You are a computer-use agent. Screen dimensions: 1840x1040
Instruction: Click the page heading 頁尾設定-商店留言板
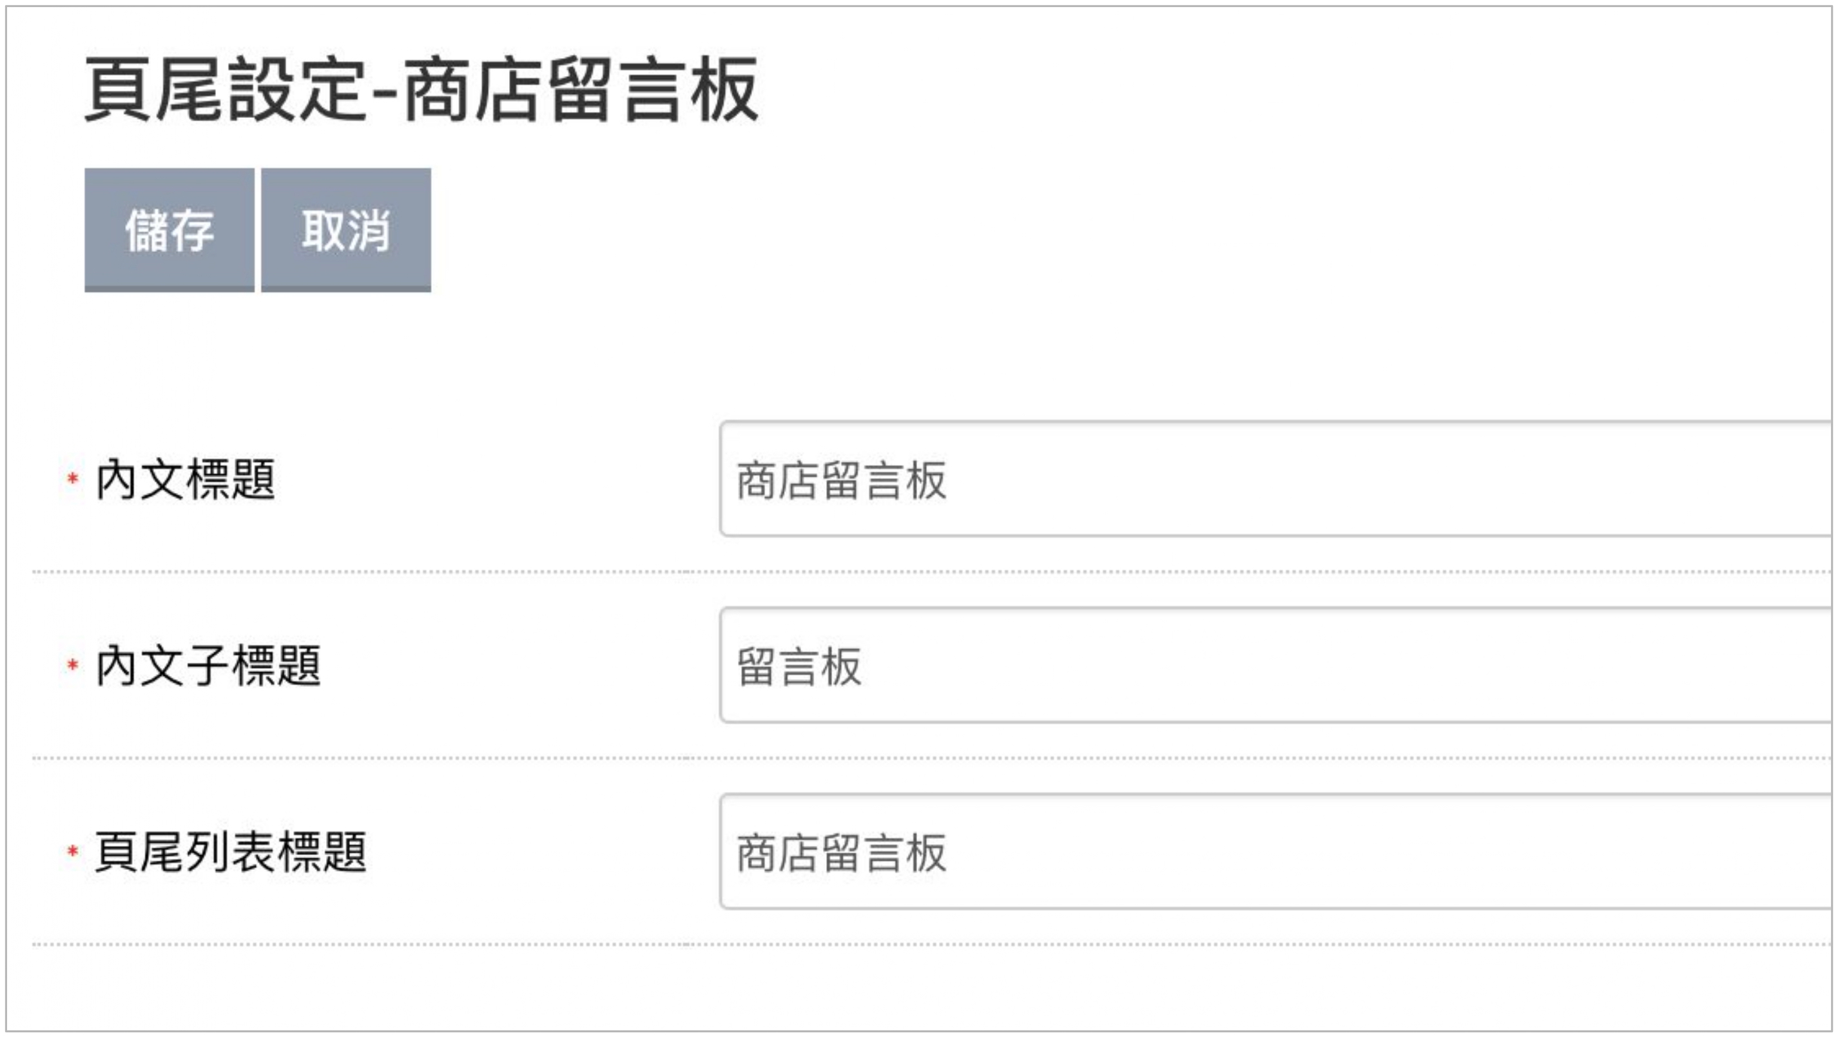pyautogui.click(x=421, y=90)
